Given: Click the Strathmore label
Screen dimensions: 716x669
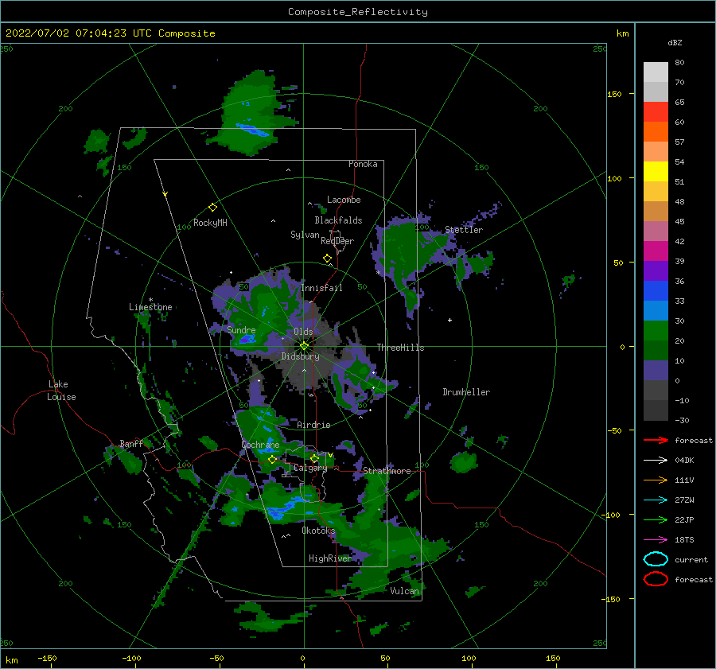Looking at the screenshot, I should click(x=387, y=471).
